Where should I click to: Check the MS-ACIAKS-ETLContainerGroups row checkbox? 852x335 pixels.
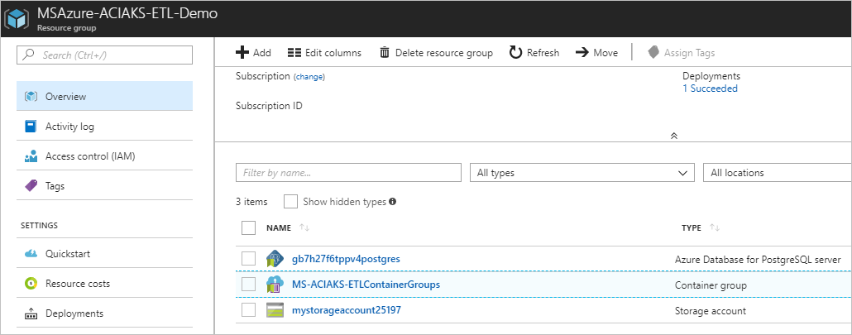[x=248, y=285]
